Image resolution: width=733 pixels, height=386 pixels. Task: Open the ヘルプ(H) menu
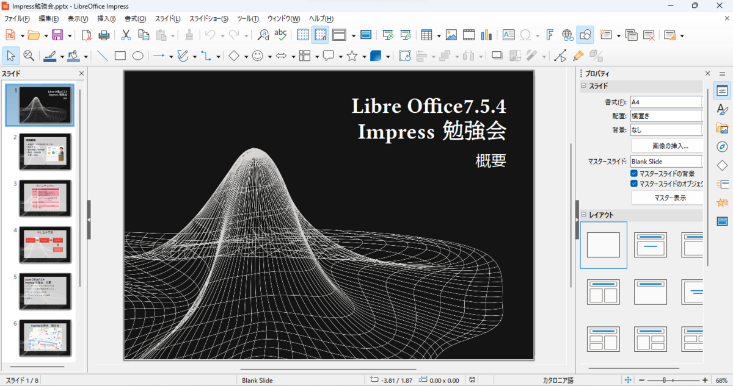pos(321,19)
